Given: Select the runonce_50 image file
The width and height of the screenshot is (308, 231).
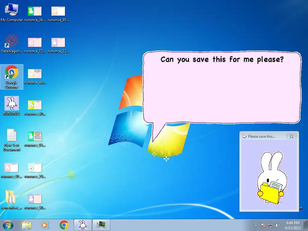Looking at the screenshot, I should click(x=35, y=201).
